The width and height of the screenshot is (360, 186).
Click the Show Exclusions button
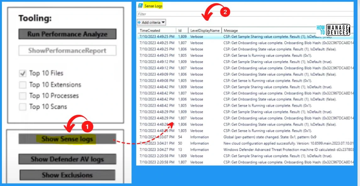click(67, 175)
